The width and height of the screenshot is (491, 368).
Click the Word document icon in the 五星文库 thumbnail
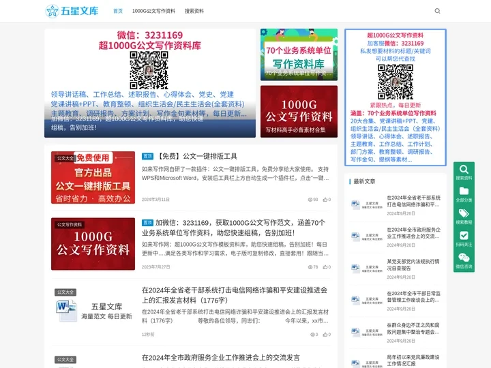click(x=66, y=311)
